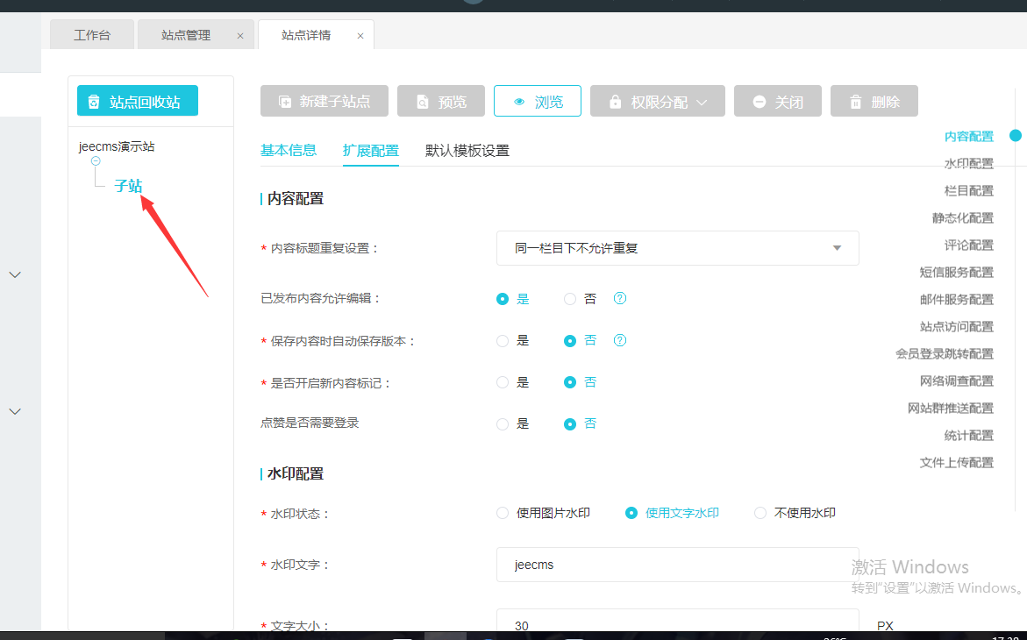Screen dimensions: 1027x640
Task: Click the help icon beside 已发布内容允许编辑
Action: tap(620, 299)
